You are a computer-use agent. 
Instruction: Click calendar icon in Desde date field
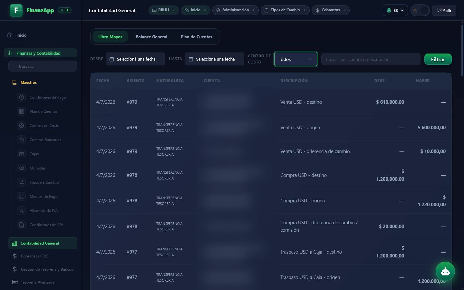pos(112,59)
